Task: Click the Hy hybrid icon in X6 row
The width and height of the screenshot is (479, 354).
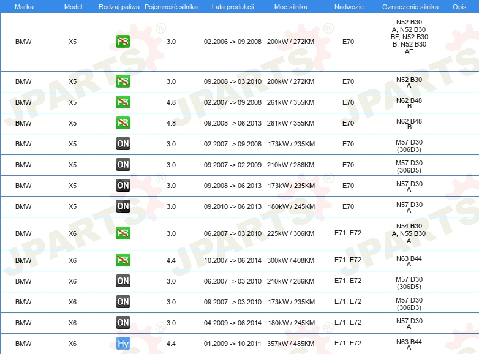Action: tap(123, 344)
